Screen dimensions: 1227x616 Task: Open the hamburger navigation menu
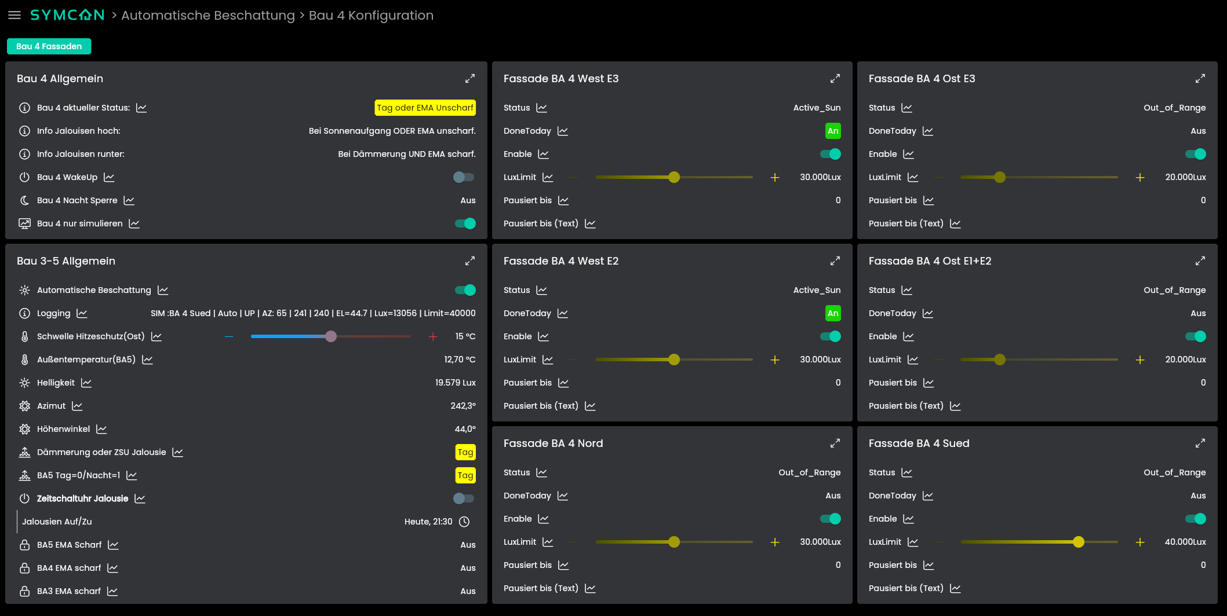(x=14, y=16)
